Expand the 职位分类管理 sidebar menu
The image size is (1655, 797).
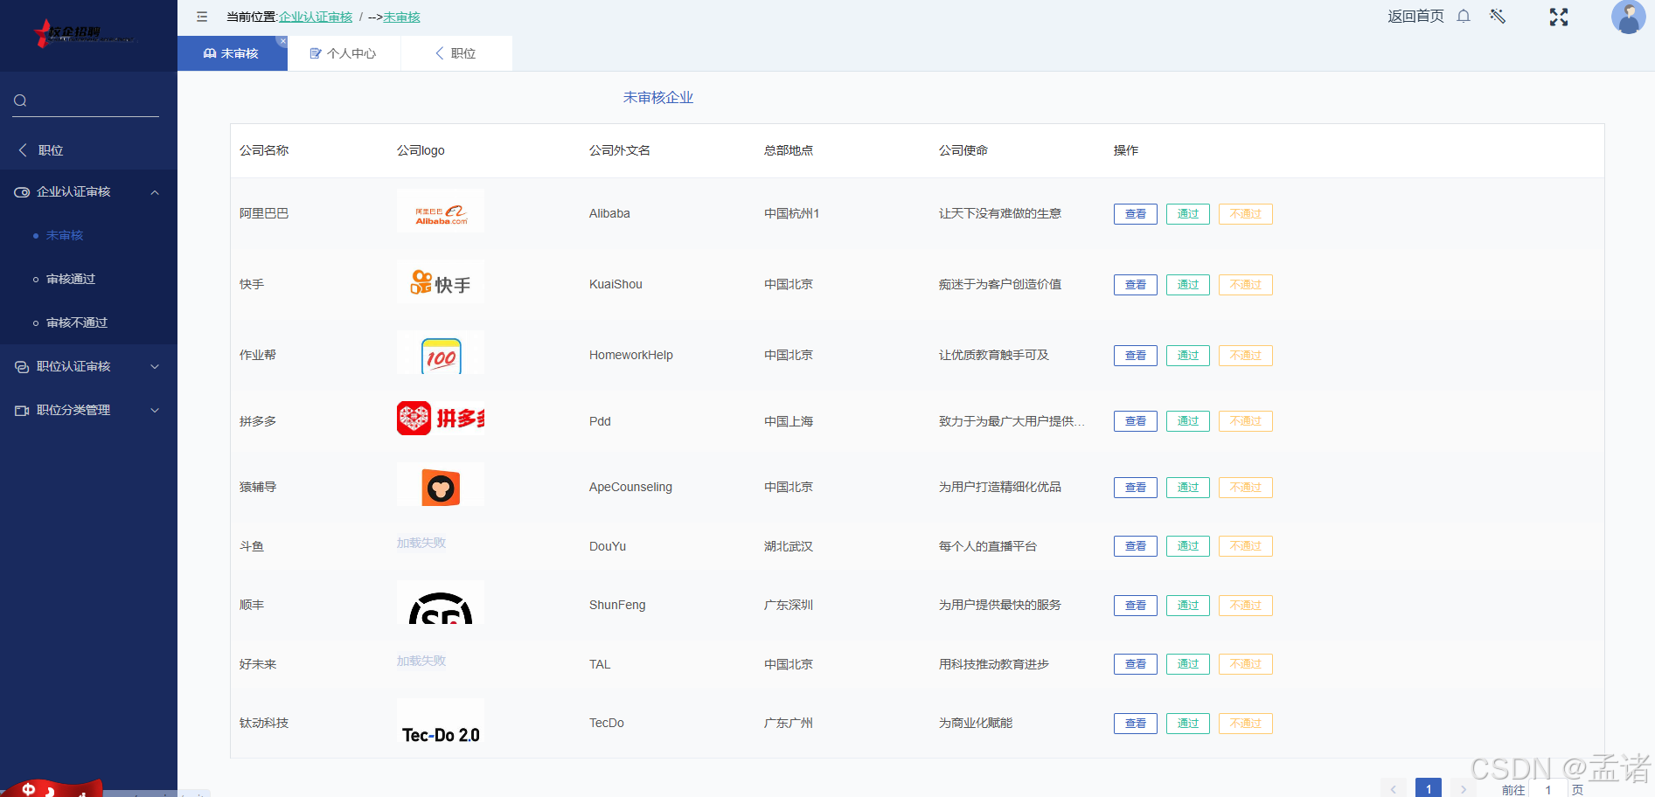88,410
